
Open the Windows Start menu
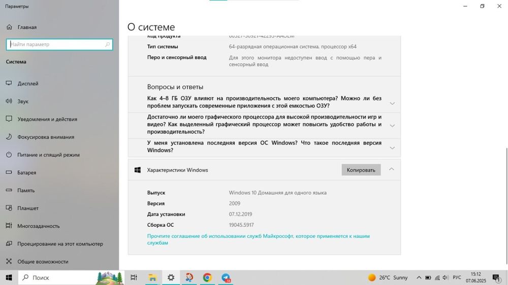point(9,277)
